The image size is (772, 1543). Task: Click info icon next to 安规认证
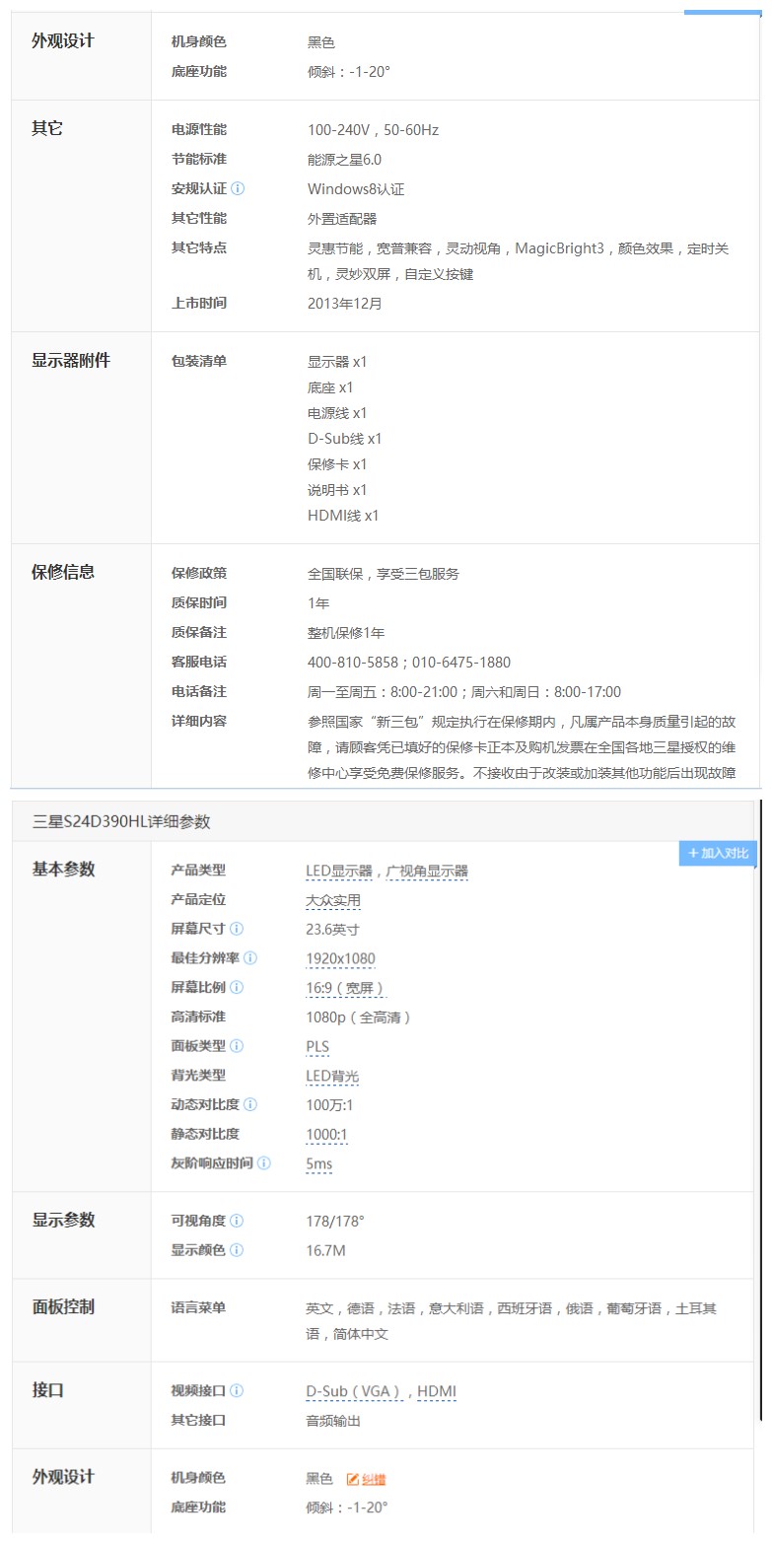[238, 188]
